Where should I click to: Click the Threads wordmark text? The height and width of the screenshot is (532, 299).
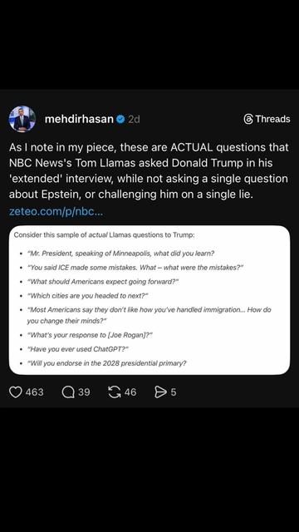pos(272,119)
